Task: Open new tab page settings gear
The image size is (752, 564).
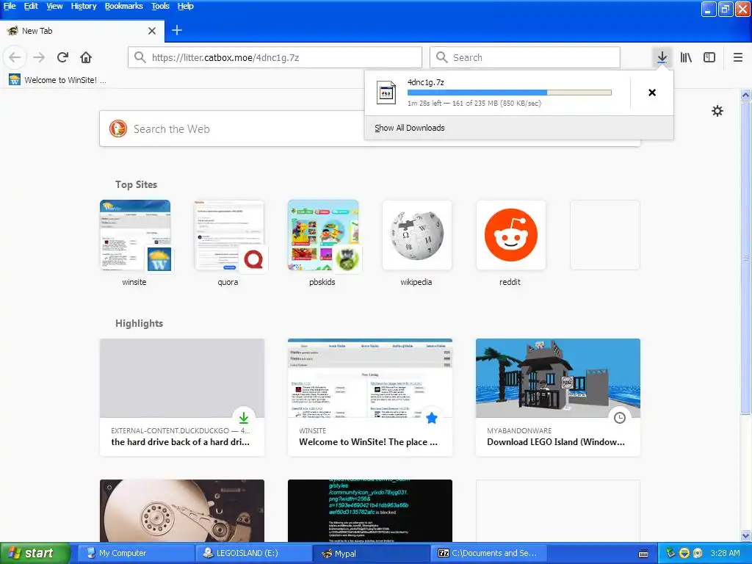Action: pos(717,112)
